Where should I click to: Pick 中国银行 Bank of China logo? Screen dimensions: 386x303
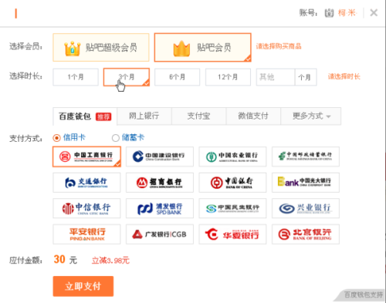coord(232,183)
